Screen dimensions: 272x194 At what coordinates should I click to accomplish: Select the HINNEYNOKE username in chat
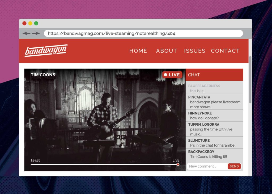pos(200,113)
